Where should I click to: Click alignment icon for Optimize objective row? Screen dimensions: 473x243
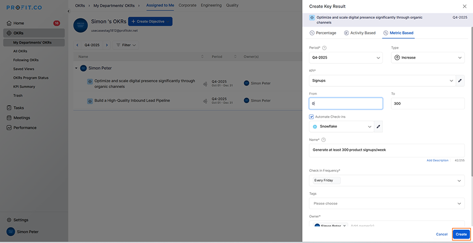(x=206, y=84)
